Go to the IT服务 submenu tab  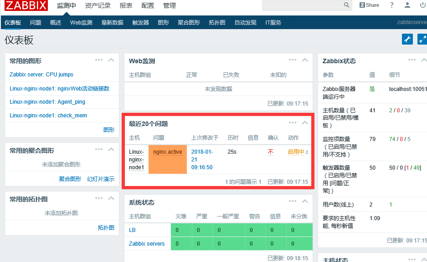[x=273, y=23]
